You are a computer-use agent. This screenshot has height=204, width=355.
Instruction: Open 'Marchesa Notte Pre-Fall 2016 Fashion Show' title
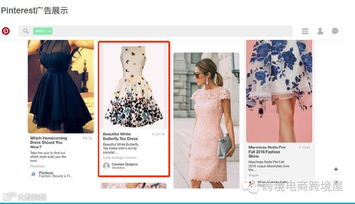[x=267, y=152]
